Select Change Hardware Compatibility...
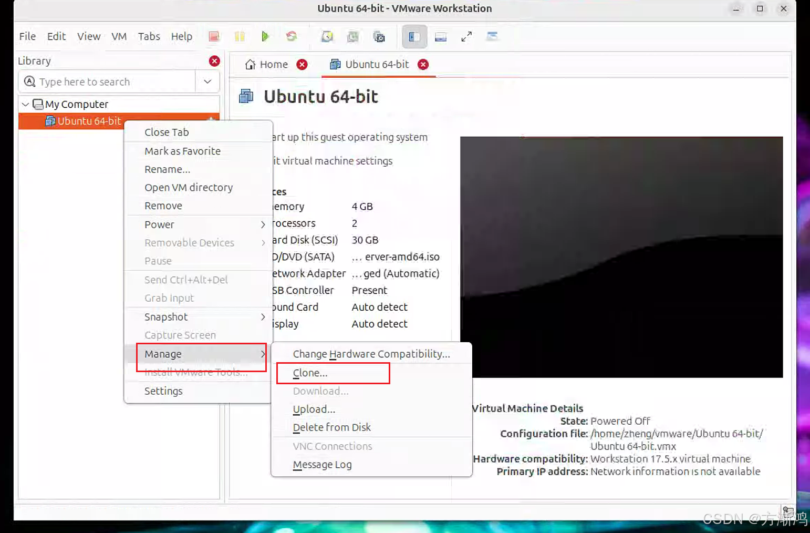 click(x=371, y=354)
